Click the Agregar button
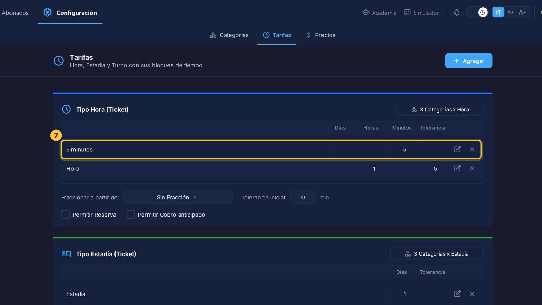 pos(468,61)
